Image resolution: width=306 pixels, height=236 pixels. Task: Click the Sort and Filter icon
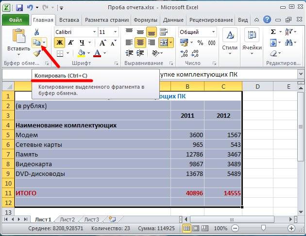tap(289, 31)
